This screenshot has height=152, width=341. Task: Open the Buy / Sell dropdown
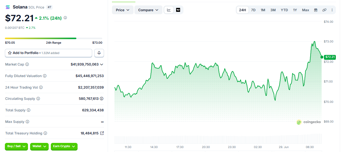pyautogui.click(x=16, y=147)
